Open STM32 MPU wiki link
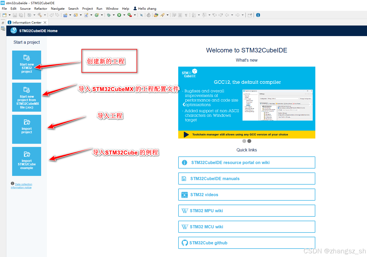The height and width of the screenshot is (257, 367). [x=247, y=211]
